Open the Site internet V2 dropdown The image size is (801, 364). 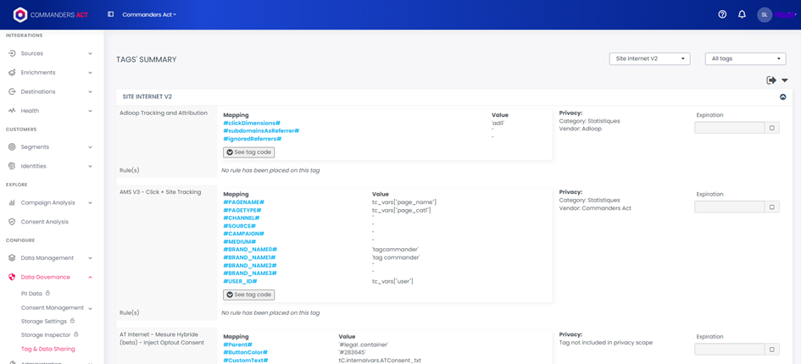pyautogui.click(x=649, y=58)
